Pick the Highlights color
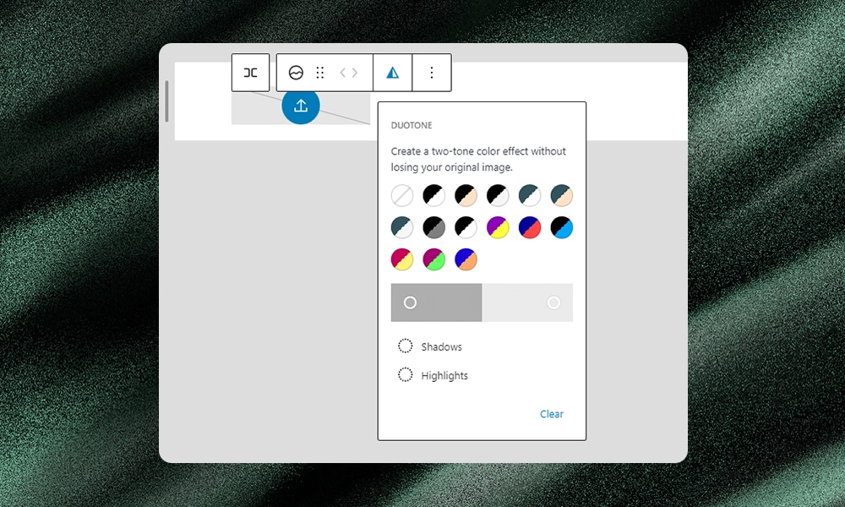Screen dimensions: 845x507 click(405, 375)
